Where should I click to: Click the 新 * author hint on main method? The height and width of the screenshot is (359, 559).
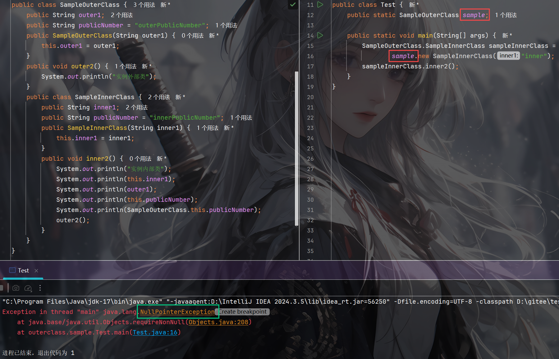pyautogui.click(x=507, y=36)
